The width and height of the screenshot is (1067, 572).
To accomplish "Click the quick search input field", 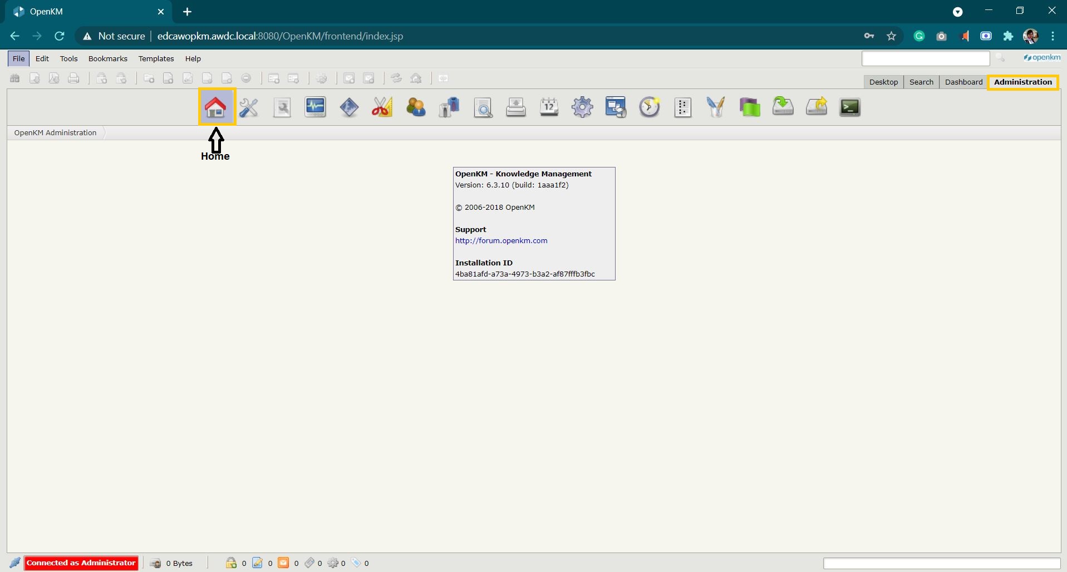I will point(926,58).
